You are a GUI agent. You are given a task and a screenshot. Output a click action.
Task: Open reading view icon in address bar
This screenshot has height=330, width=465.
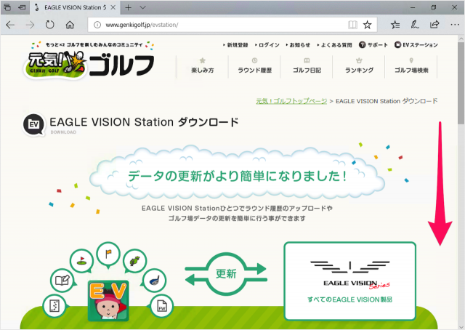[352, 25]
